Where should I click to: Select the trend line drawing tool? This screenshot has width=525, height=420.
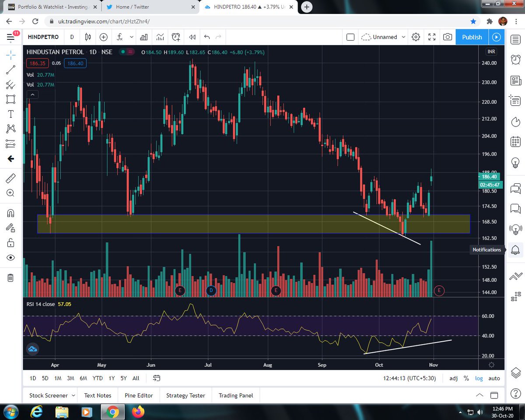[11, 70]
